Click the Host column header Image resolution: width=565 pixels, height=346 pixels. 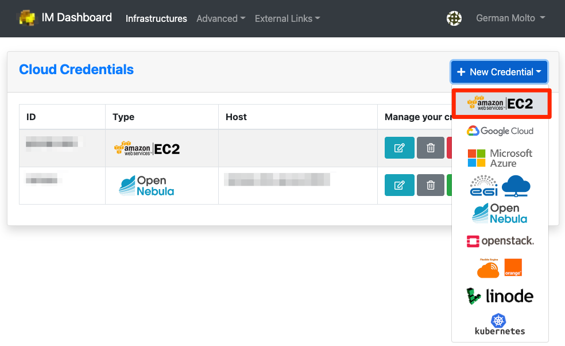(236, 117)
